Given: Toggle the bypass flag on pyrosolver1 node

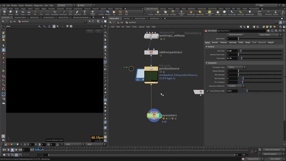Looking at the screenshot, I should pos(148,115).
